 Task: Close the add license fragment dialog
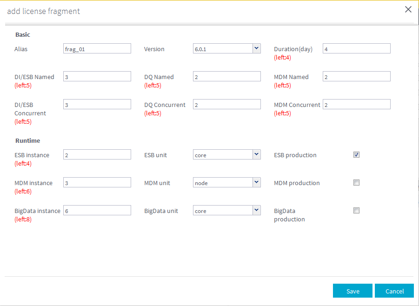[408, 9]
